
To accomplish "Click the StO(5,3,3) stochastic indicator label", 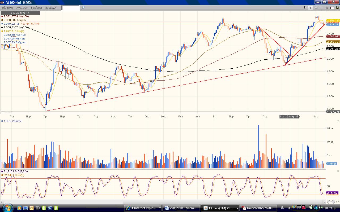I will [16, 171].
